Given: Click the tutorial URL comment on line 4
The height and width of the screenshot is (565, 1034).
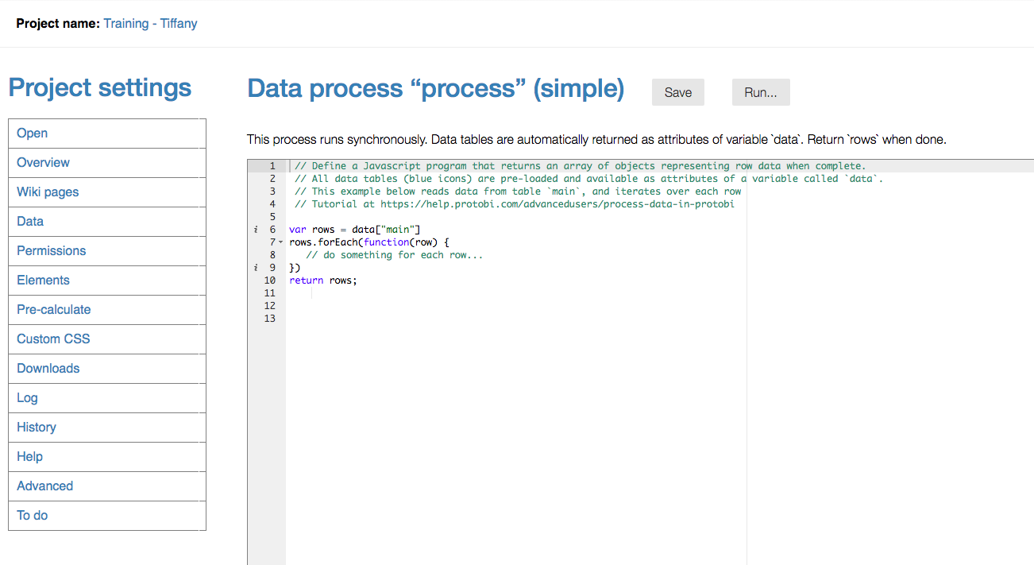Looking at the screenshot, I should click(516, 203).
